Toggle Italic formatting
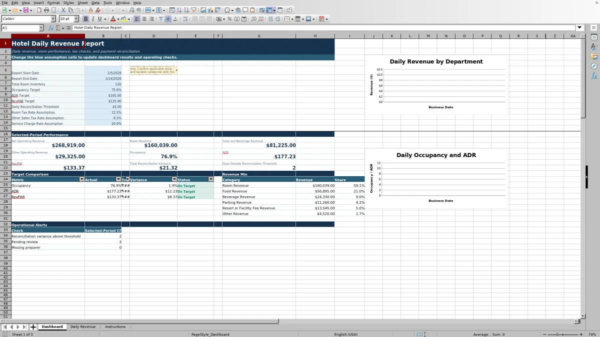The height and width of the screenshot is (337, 600). (93, 19)
